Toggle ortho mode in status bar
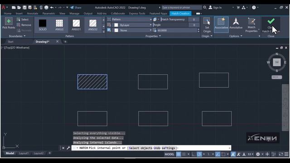This screenshot has width=290, height=163. coord(193,154)
